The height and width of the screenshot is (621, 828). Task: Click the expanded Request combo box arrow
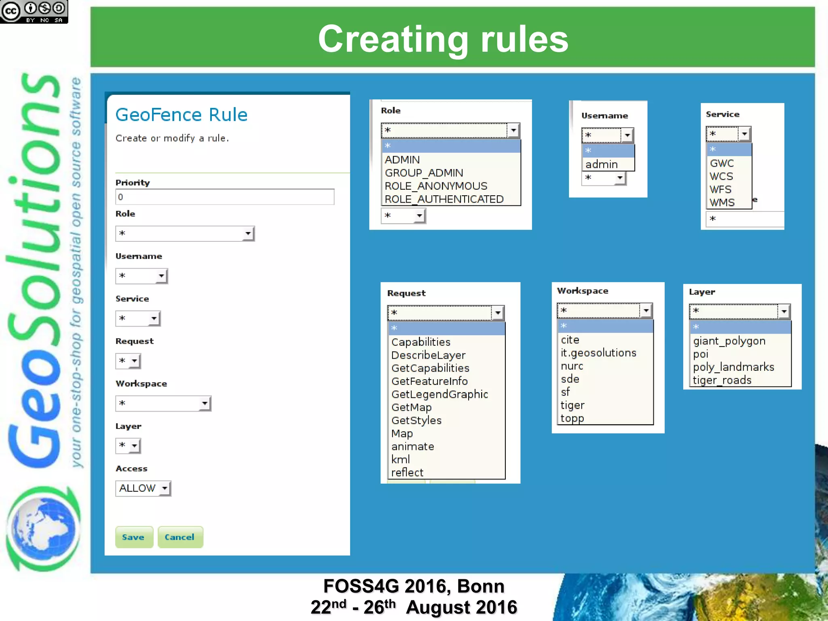point(498,313)
